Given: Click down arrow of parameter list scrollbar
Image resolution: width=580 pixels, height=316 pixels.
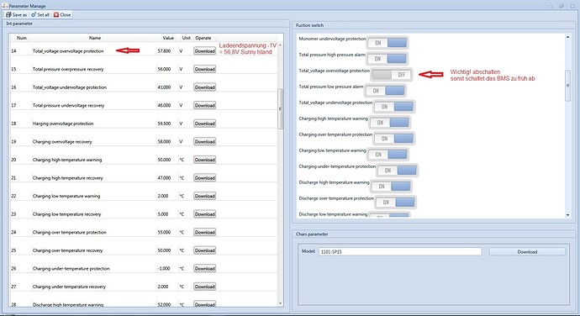Looking at the screenshot, I should coord(280,303).
